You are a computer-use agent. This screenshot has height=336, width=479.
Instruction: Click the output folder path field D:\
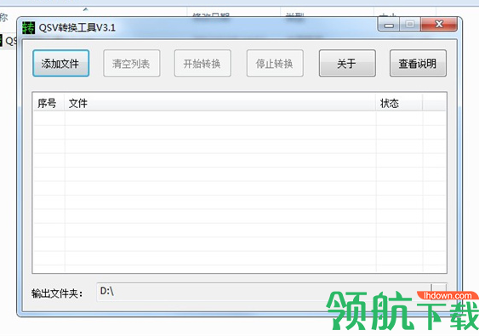click(264, 292)
